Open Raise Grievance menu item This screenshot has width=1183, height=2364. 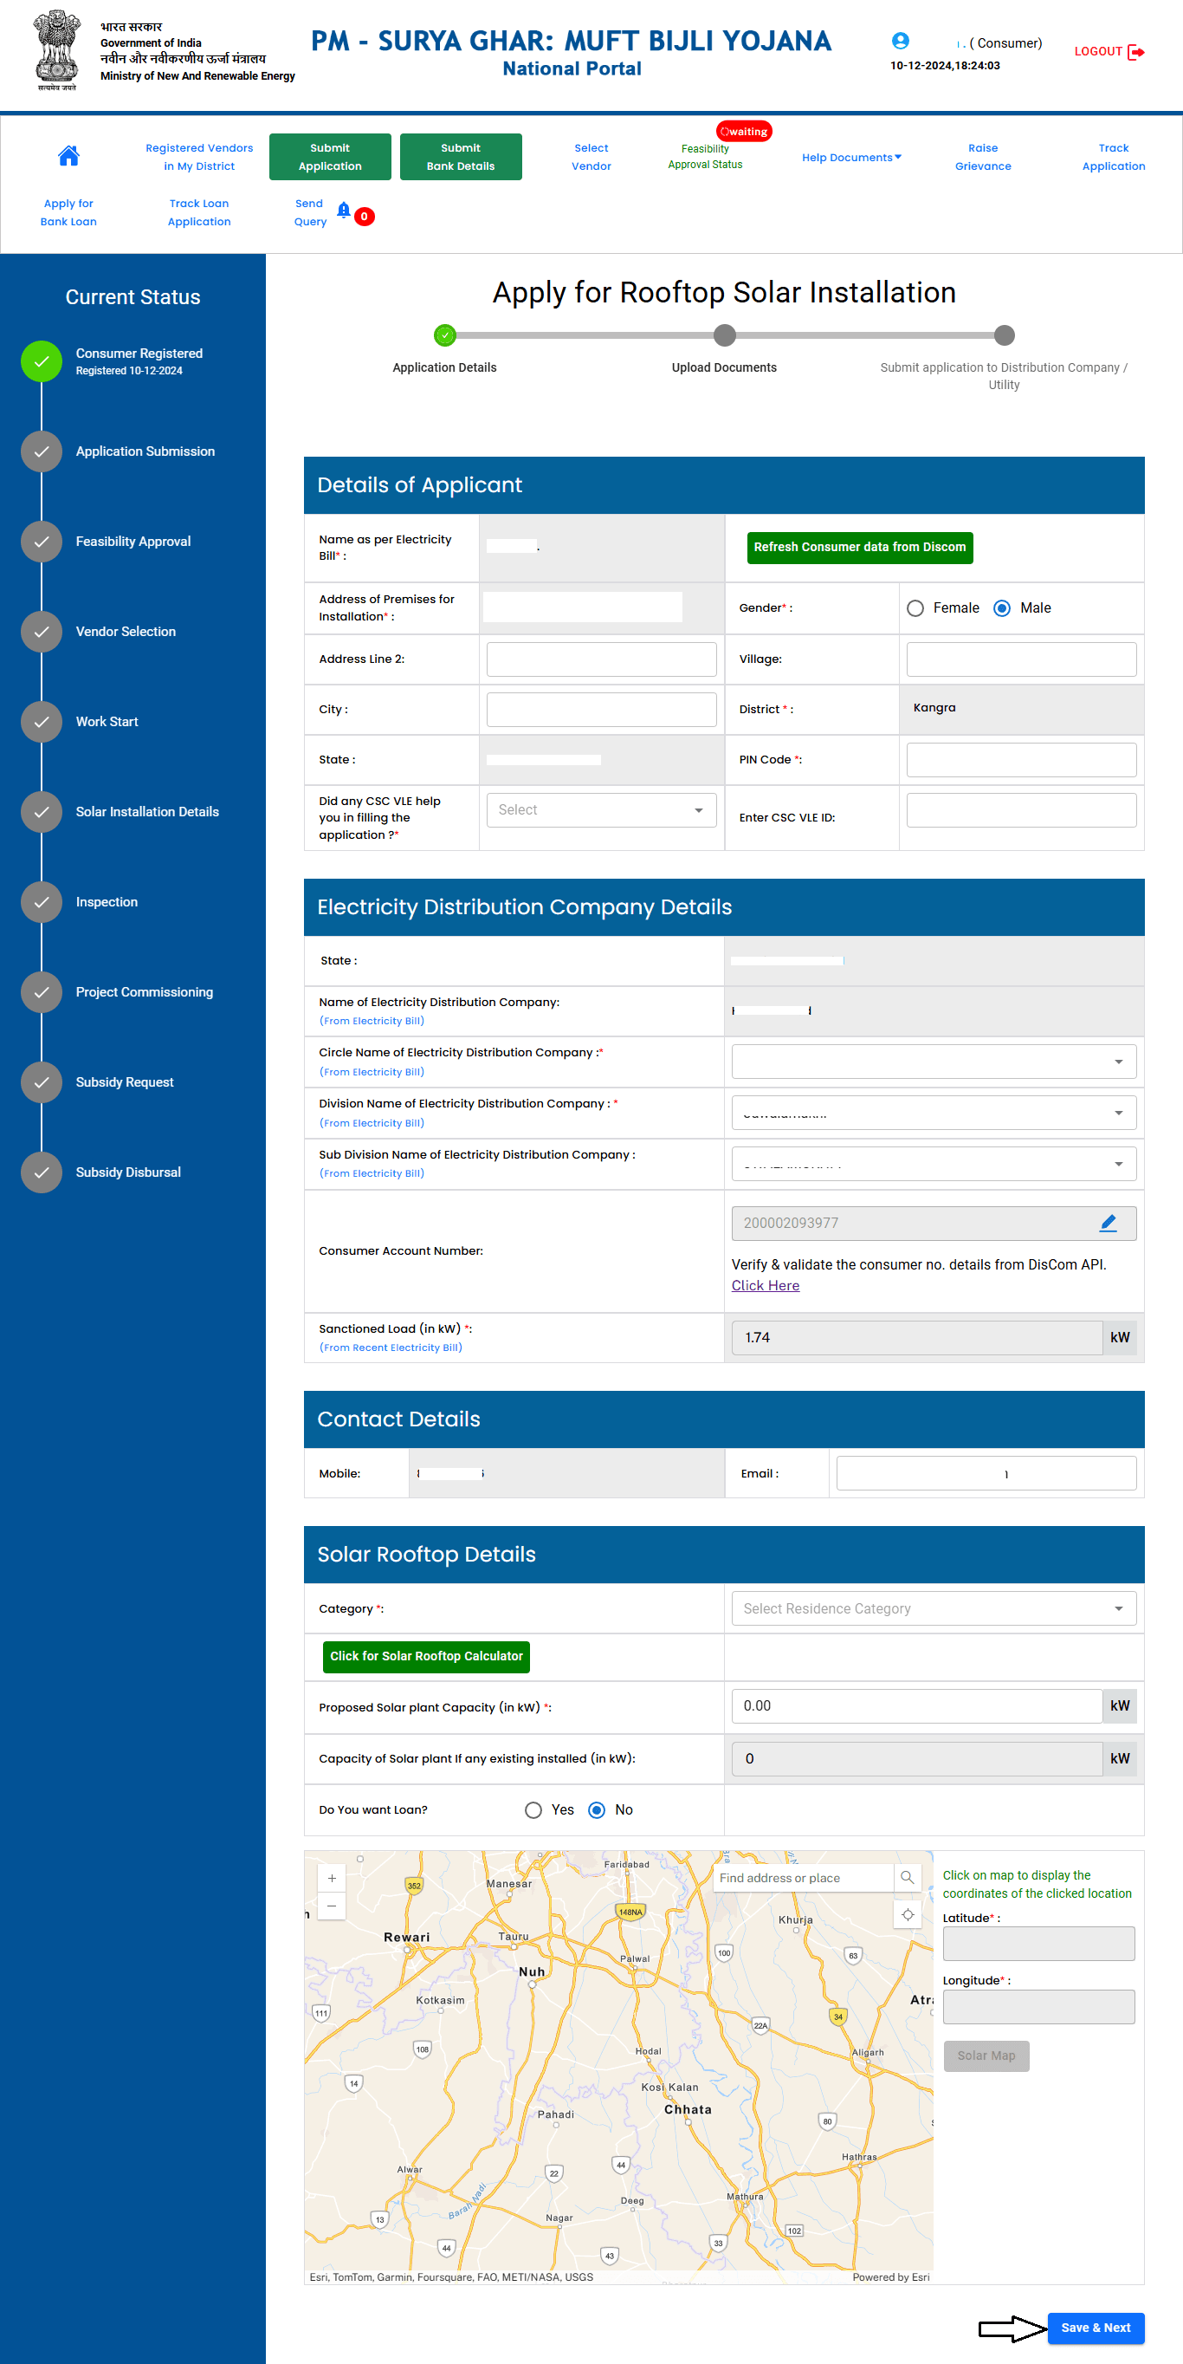point(983,157)
